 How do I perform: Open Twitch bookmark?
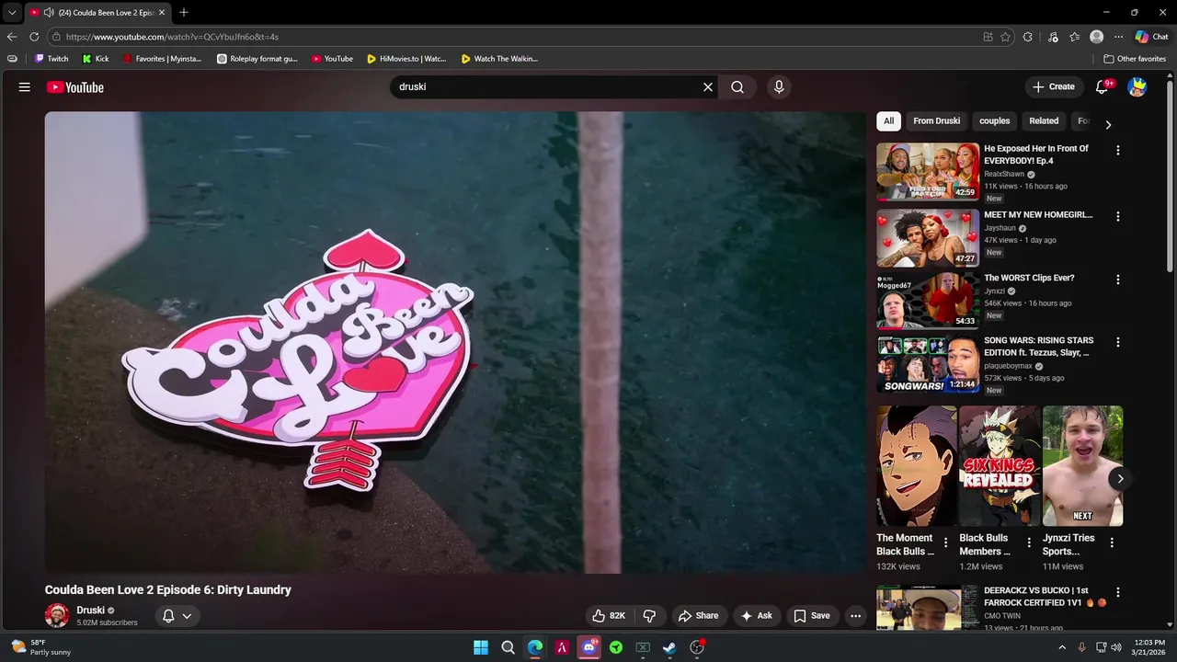click(51, 59)
